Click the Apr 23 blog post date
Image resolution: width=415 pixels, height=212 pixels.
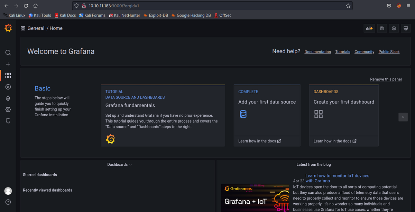coord(298,181)
